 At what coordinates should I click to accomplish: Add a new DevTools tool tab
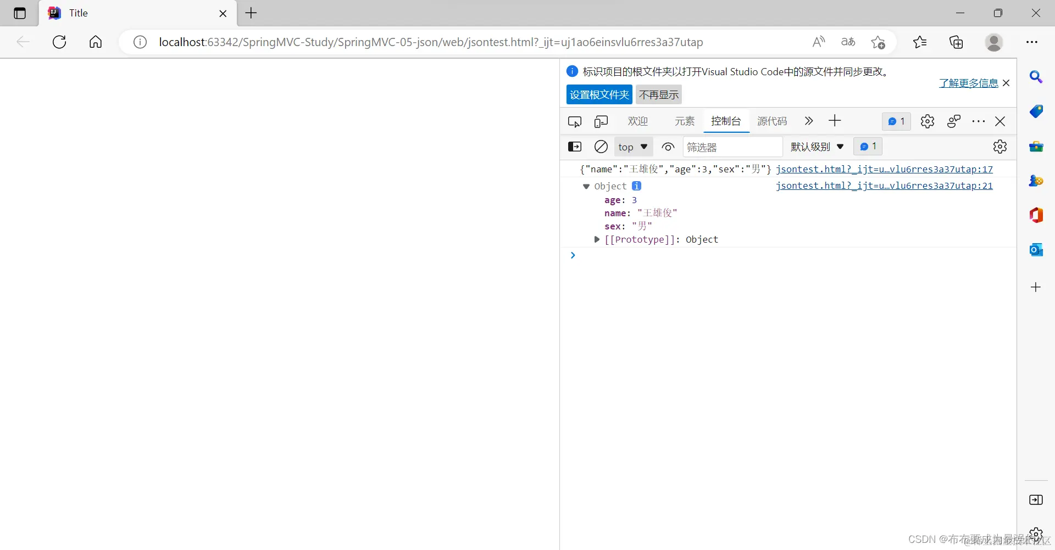pyautogui.click(x=835, y=121)
